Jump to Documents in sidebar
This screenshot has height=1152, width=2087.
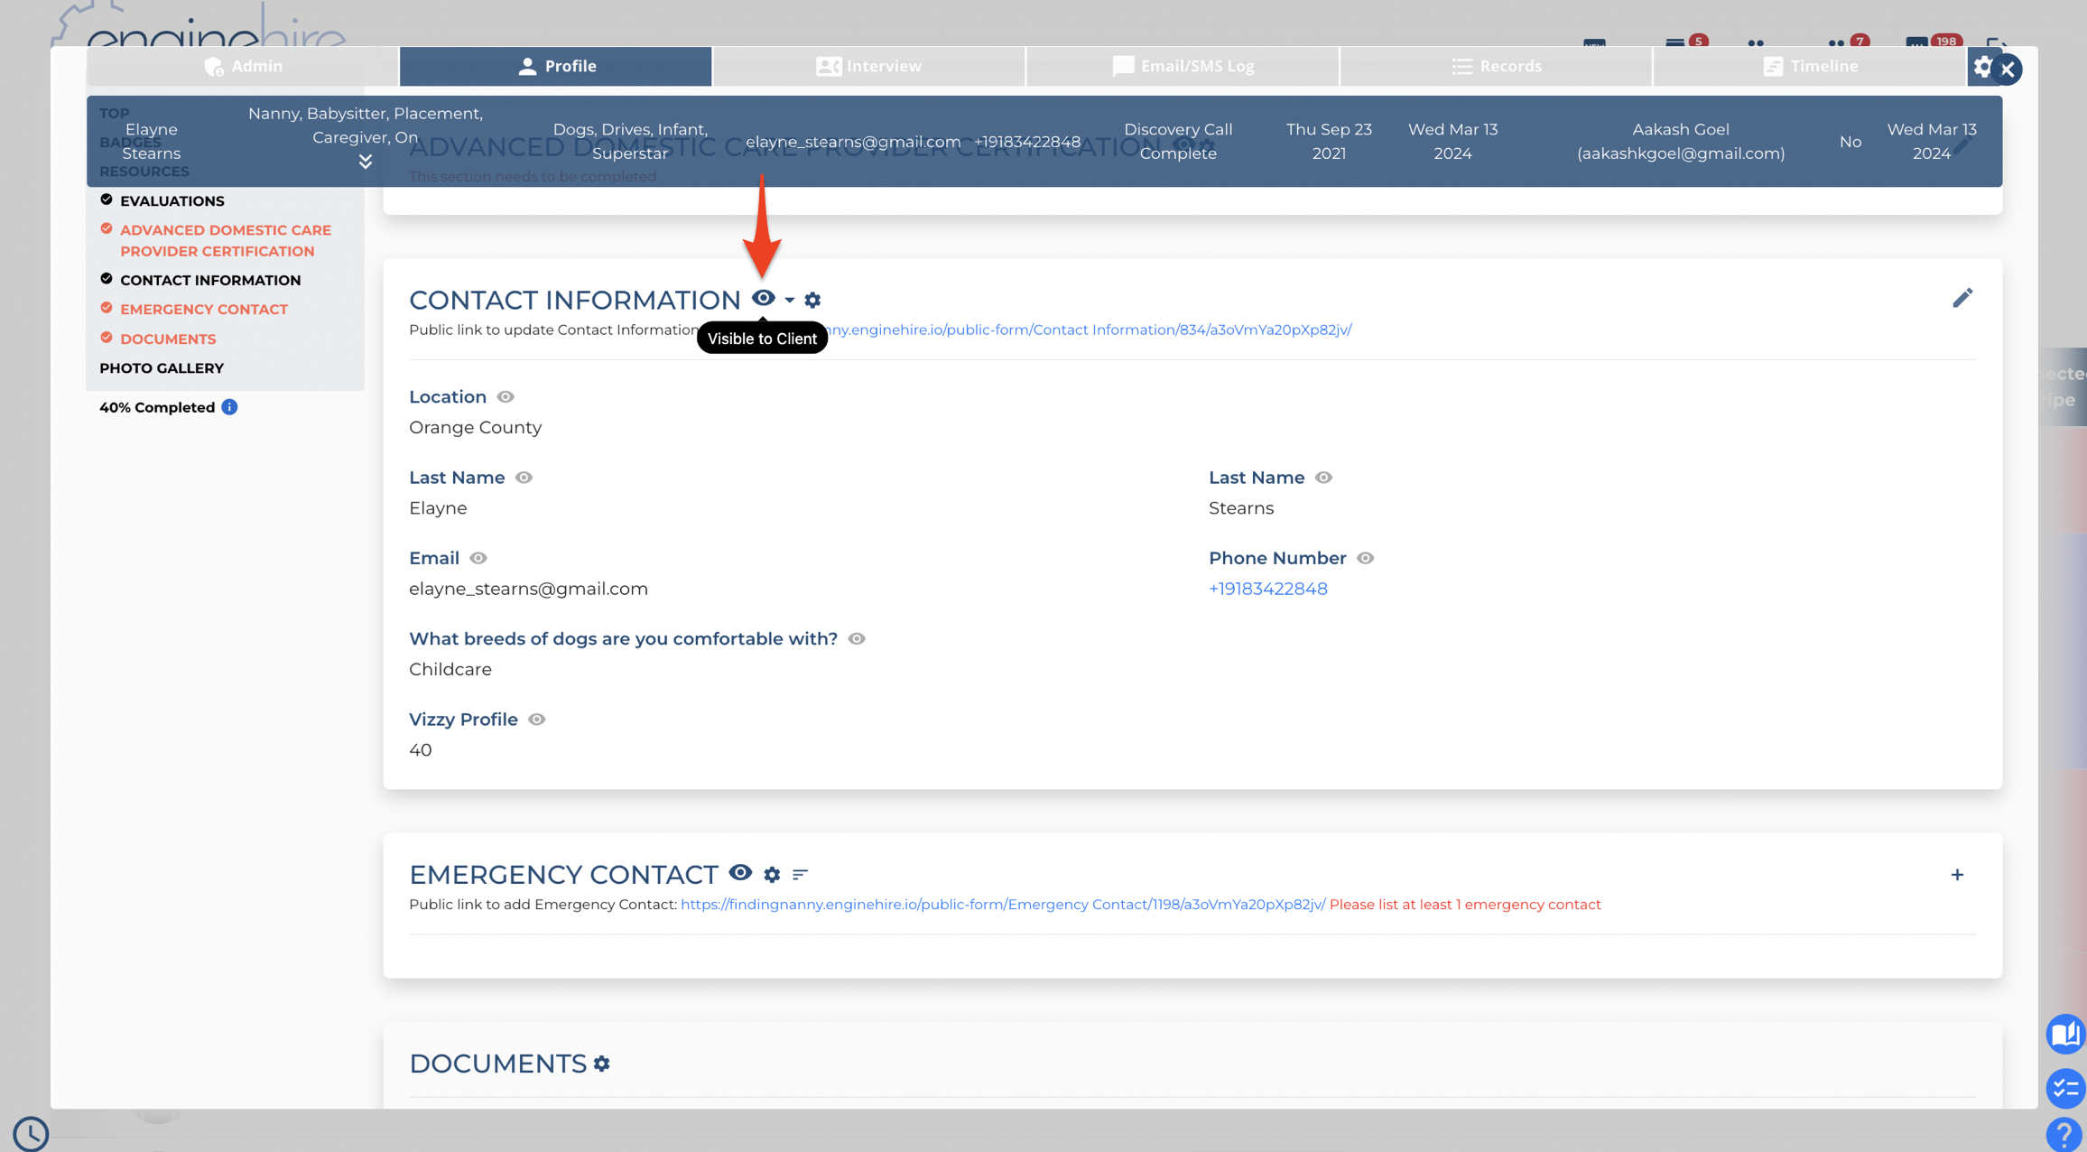(x=168, y=339)
